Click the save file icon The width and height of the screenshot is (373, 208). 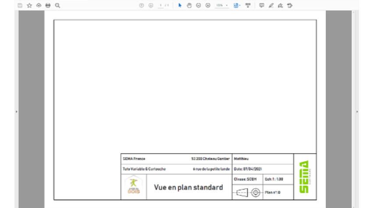point(20,5)
